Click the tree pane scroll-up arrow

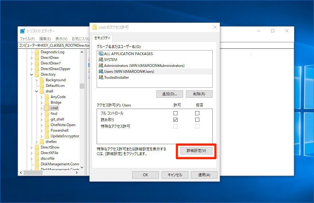point(82,52)
